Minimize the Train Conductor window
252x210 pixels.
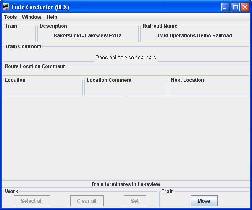tap(226, 7)
